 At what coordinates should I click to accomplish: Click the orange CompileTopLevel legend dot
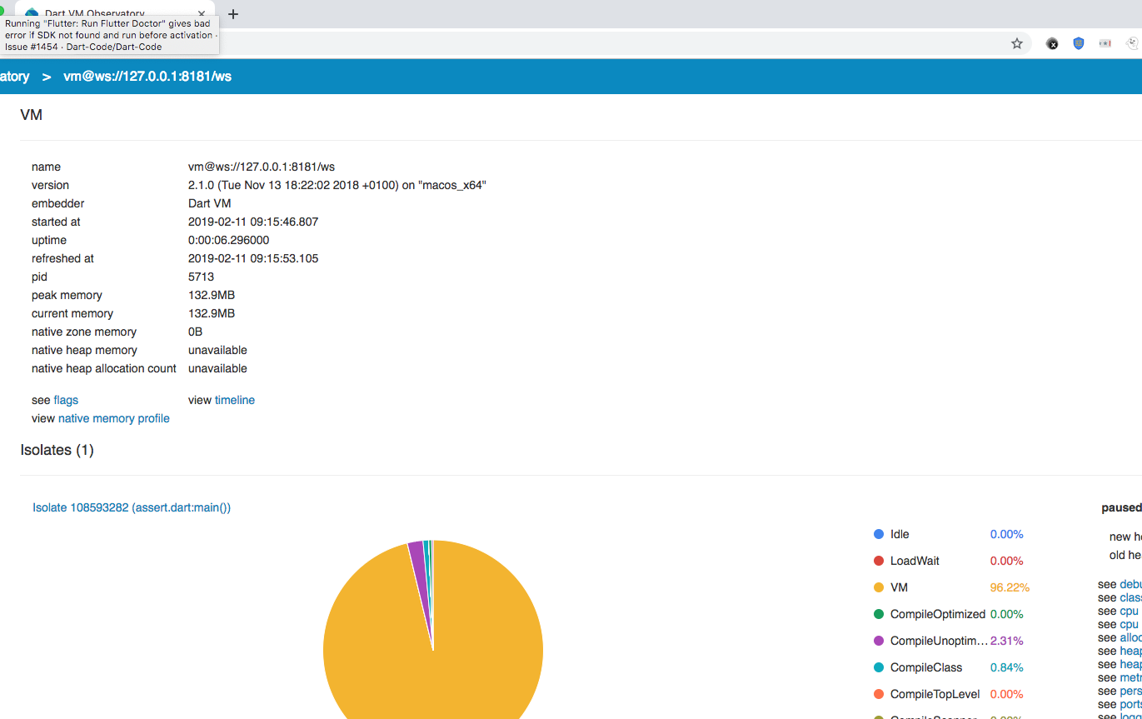[878, 694]
